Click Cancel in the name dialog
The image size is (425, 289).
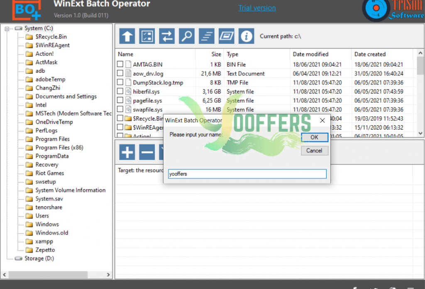[315, 151]
